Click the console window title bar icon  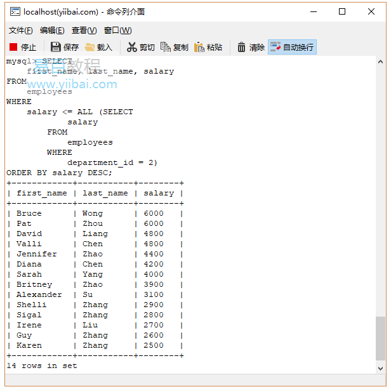[15, 11]
